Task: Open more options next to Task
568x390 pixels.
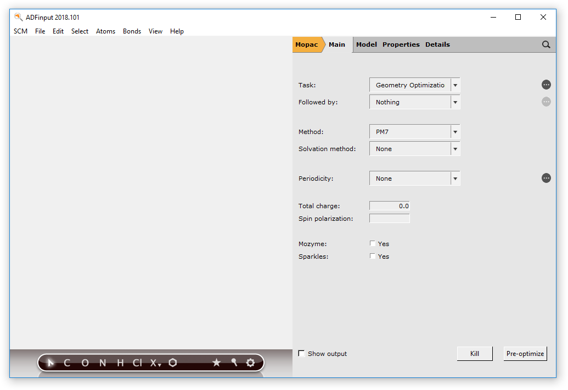Action: click(x=546, y=85)
